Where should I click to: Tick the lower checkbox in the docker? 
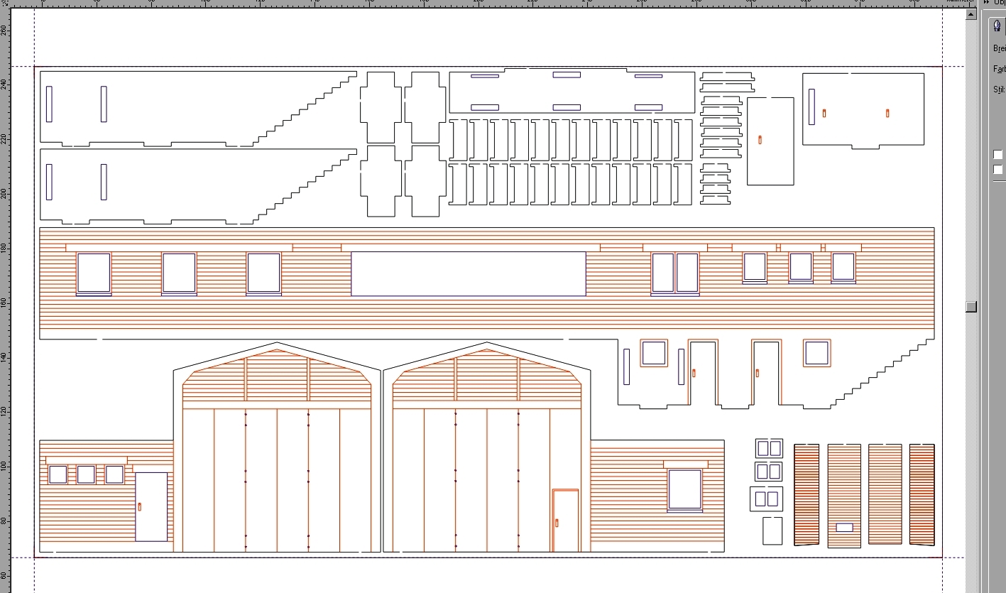[x=998, y=169]
